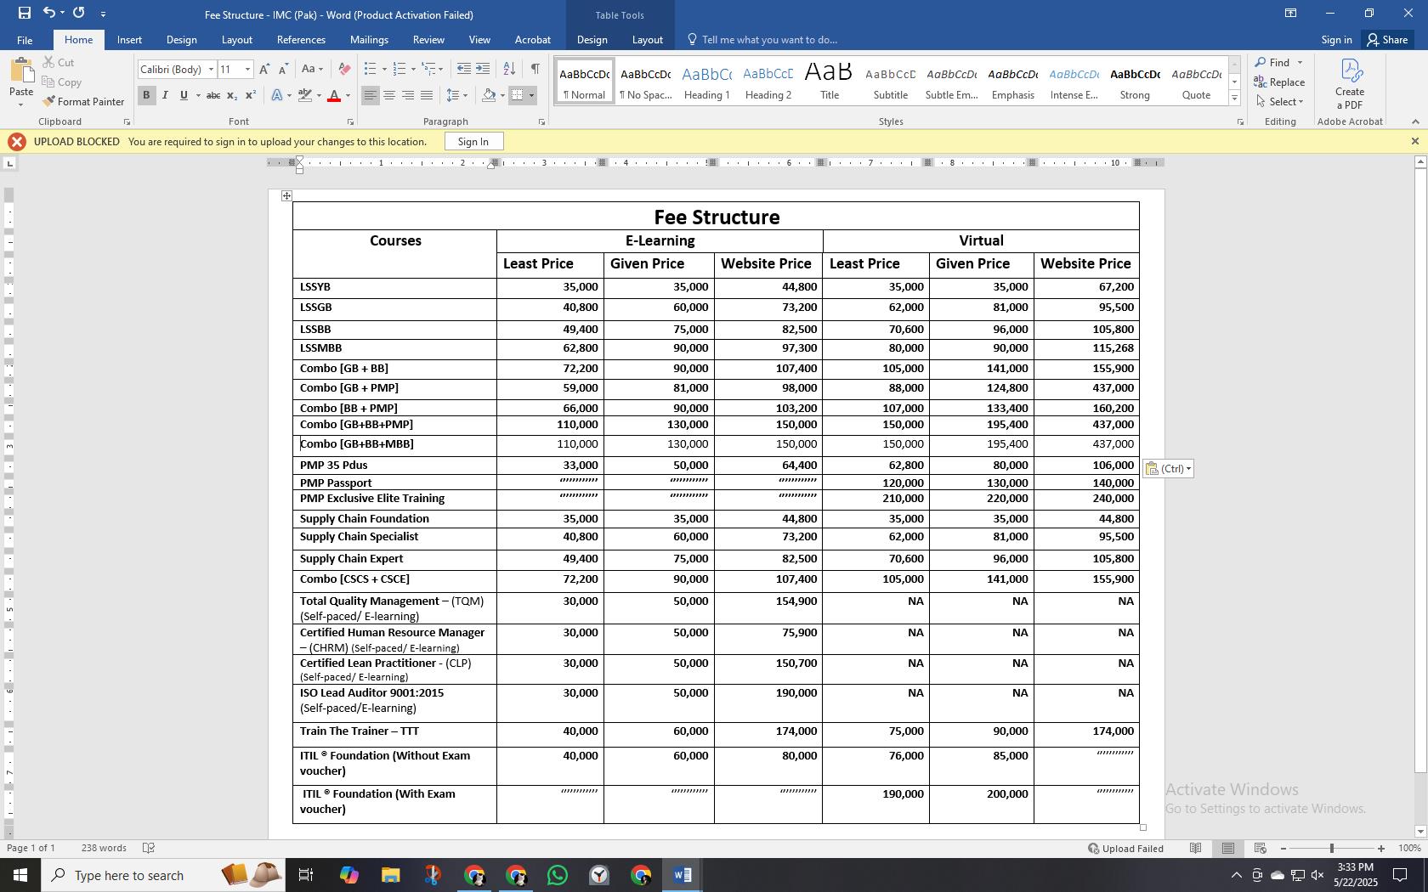Show paragraph marks with pilcrow icon
Screen dimensions: 1428x892
(535, 69)
